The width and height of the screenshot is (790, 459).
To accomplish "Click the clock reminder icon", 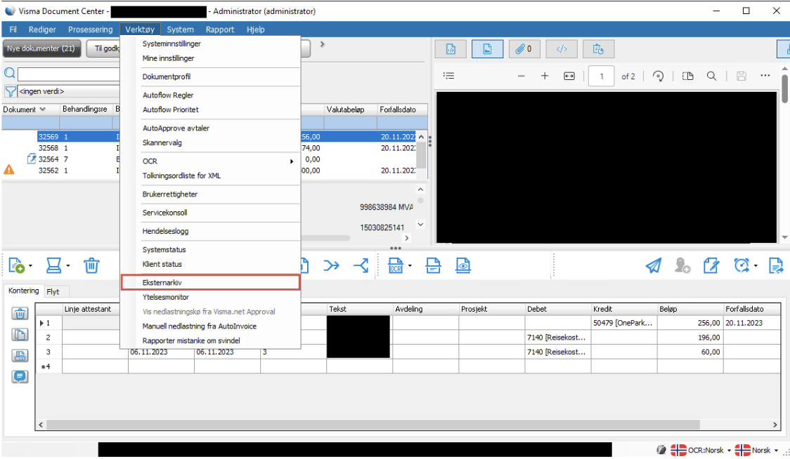I will click(x=741, y=265).
